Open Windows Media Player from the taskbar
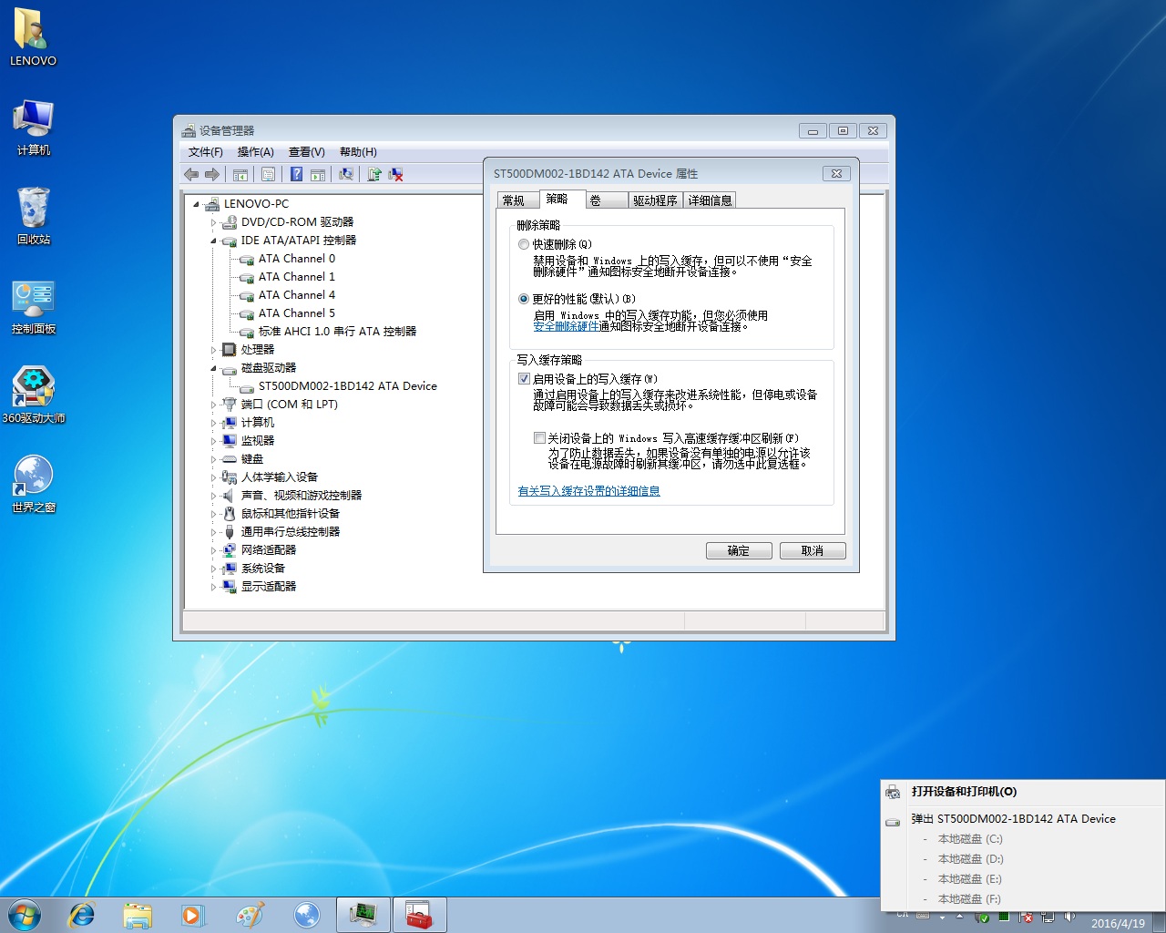Screen dimensions: 1166x933 tap(193, 915)
